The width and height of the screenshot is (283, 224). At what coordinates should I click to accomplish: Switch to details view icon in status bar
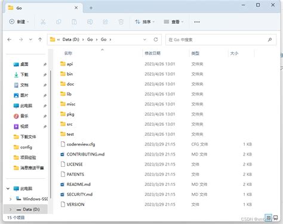coord(268,217)
